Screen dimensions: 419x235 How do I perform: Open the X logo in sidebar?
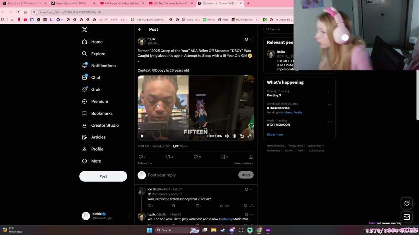[85, 30]
